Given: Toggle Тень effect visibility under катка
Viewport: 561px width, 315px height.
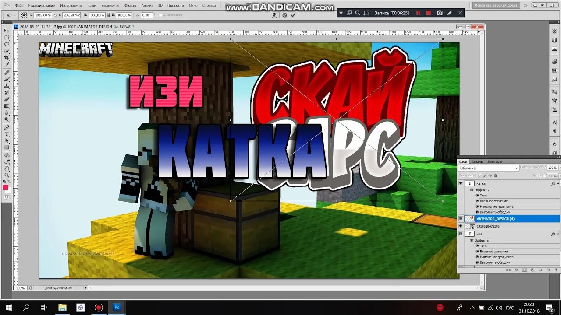Looking at the screenshot, I should [477, 196].
